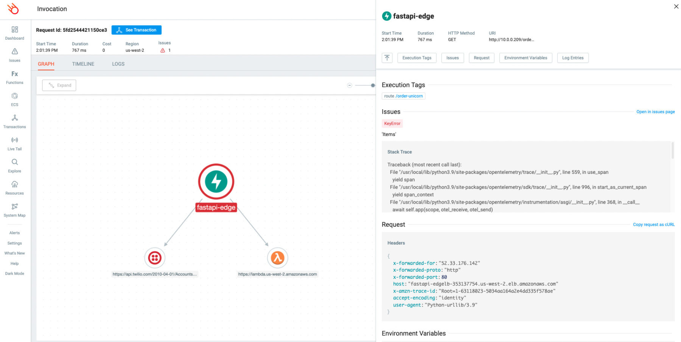Screen dimensions: 681x342
Task: Click the AWS Lambda node
Action: click(277, 258)
